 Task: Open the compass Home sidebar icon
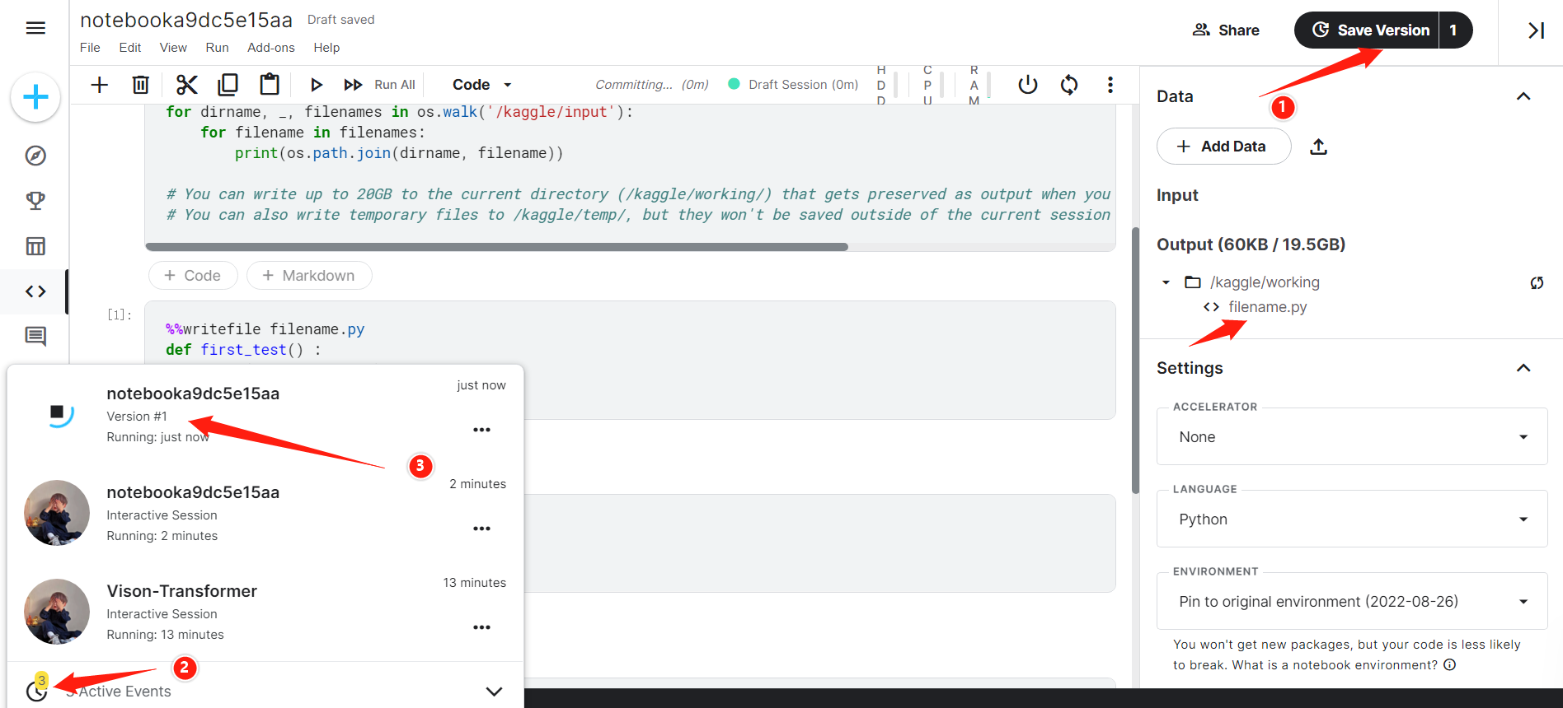point(35,156)
